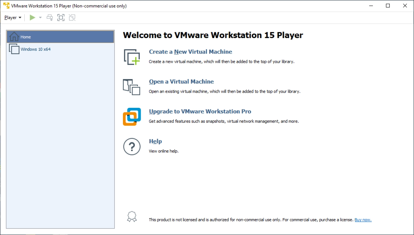Image resolution: width=414 pixels, height=235 pixels.
Task: Open the Player menu
Action: (13, 17)
